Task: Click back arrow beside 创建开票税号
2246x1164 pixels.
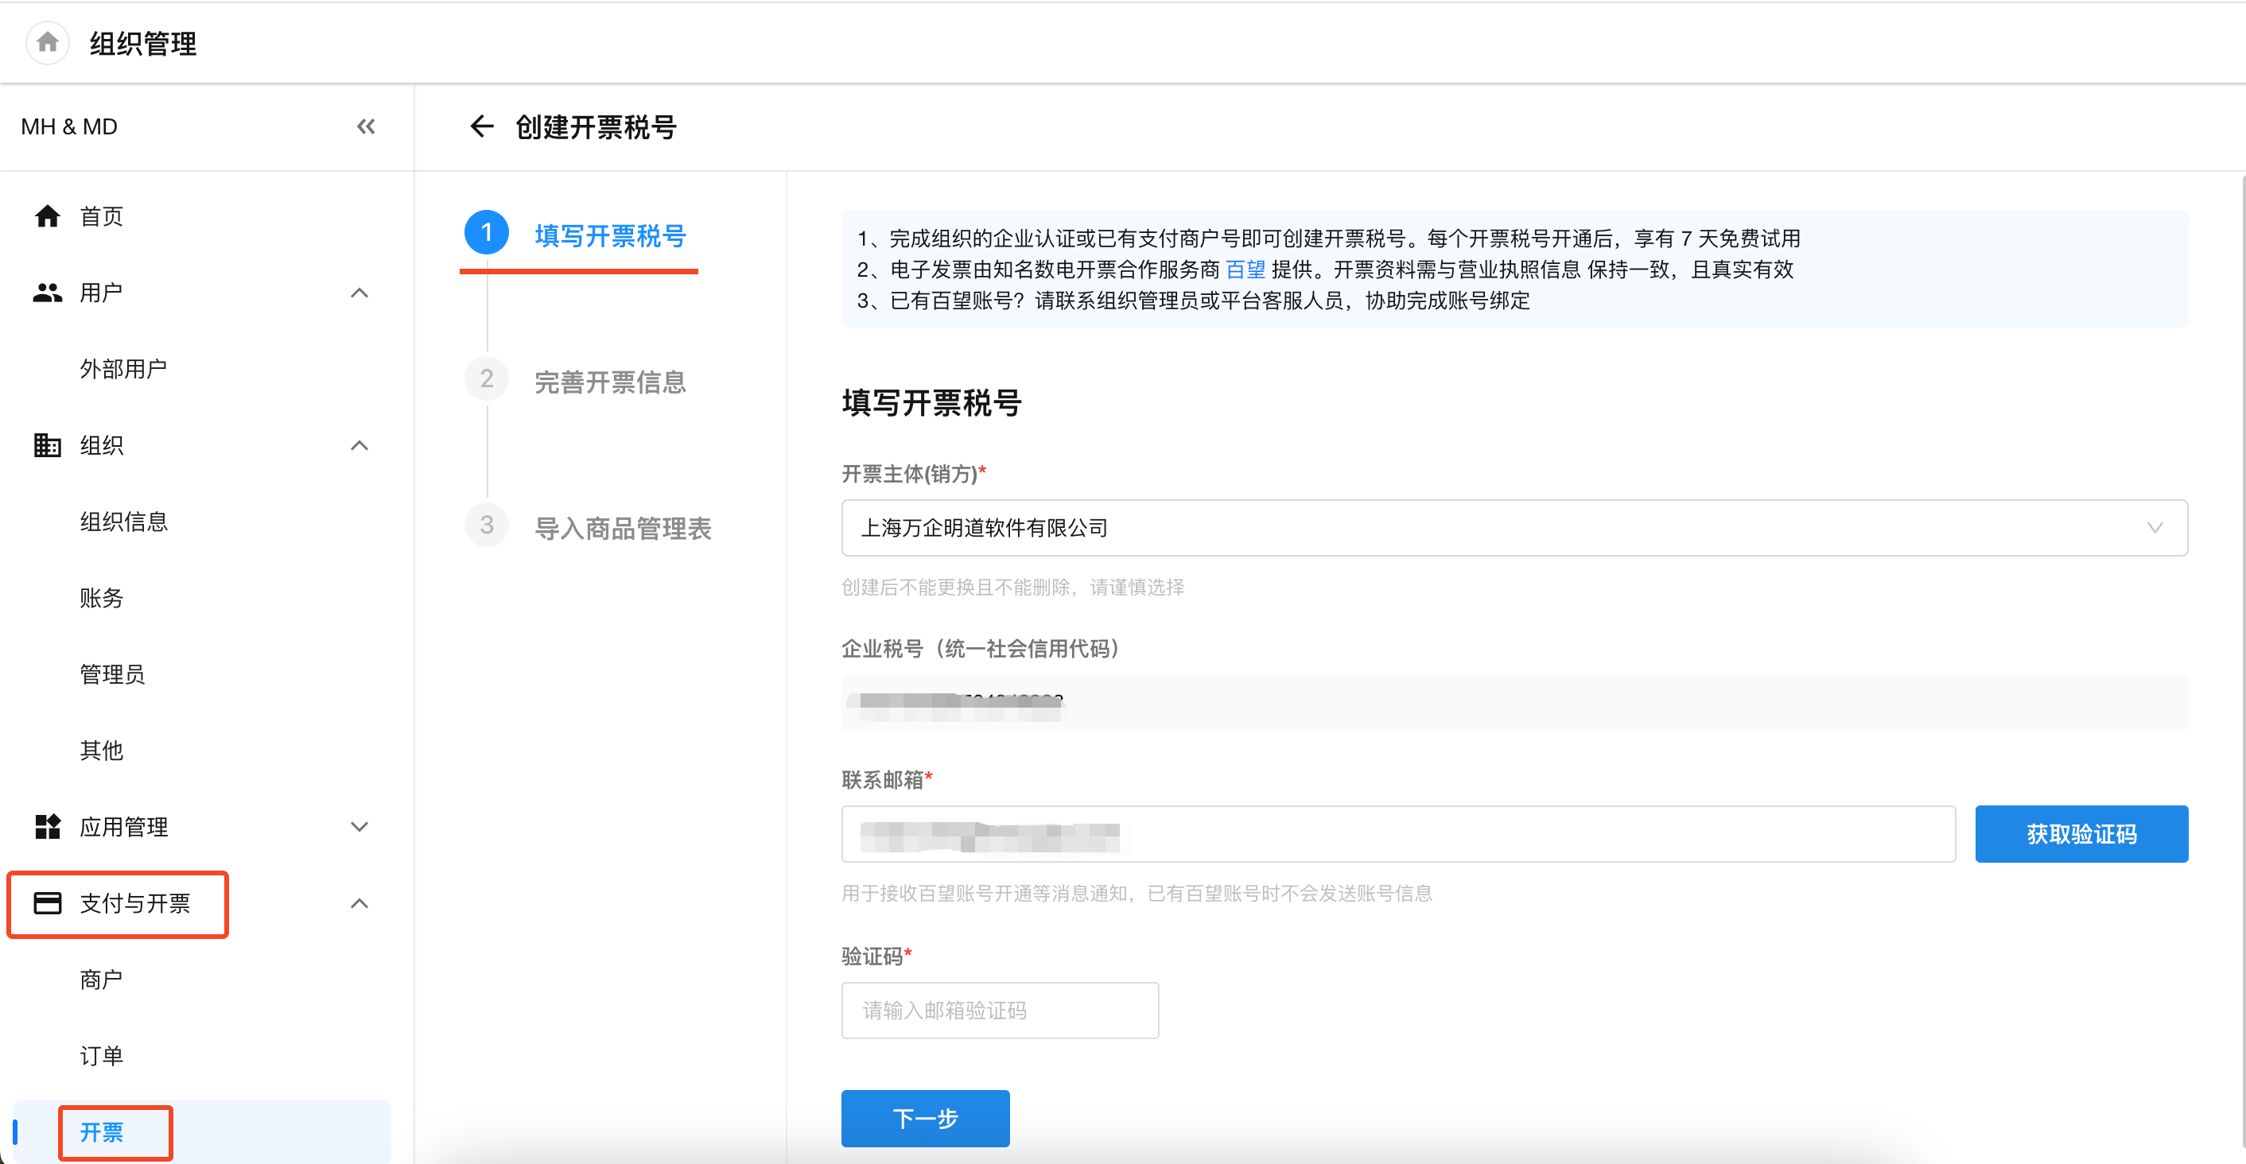Action: (481, 126)
